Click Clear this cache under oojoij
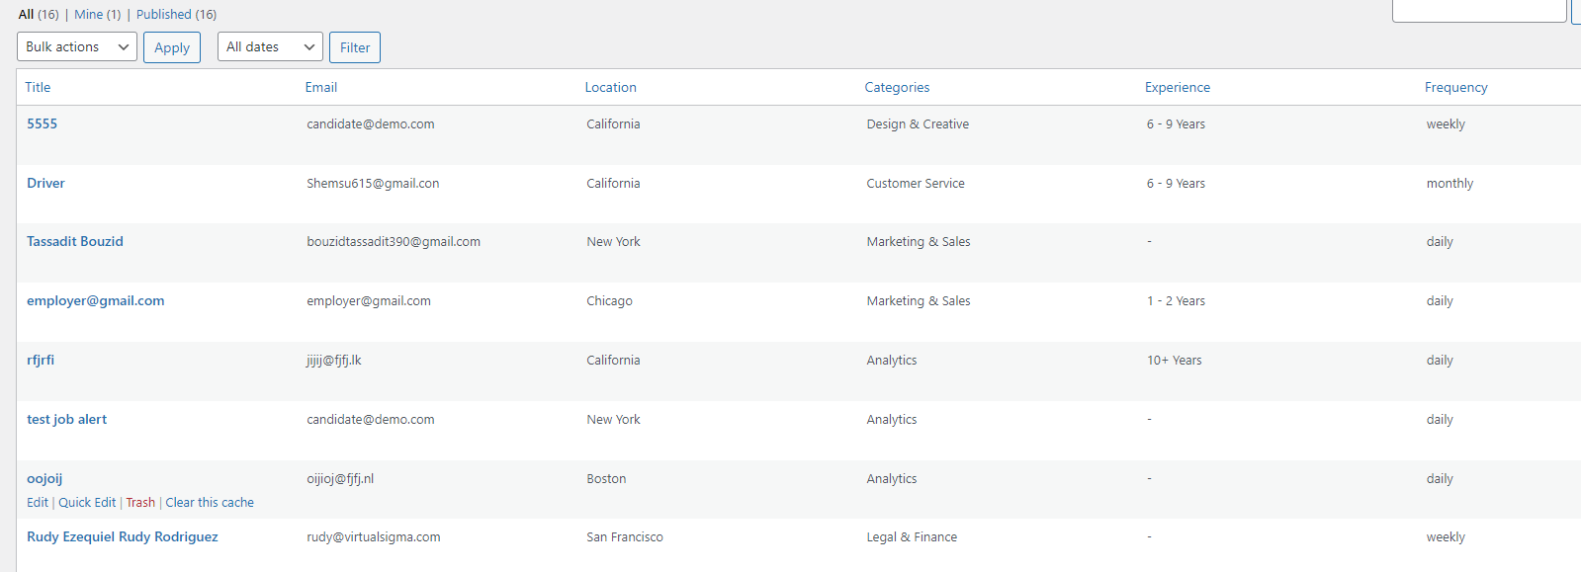 tap(210, 503)
